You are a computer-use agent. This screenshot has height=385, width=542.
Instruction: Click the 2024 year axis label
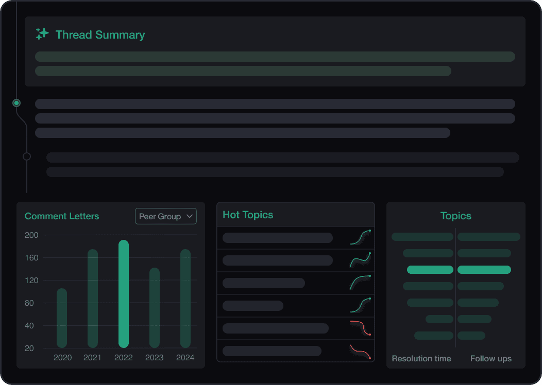coord(185,357)
